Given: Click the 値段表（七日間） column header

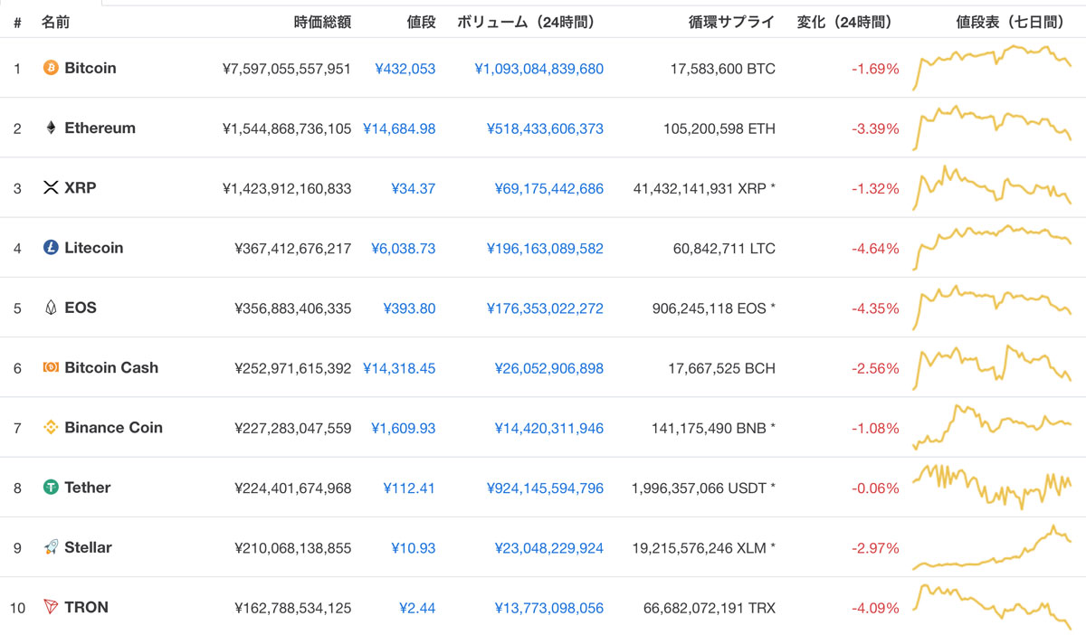Looking at the screenshot, I should [1012, 22].
